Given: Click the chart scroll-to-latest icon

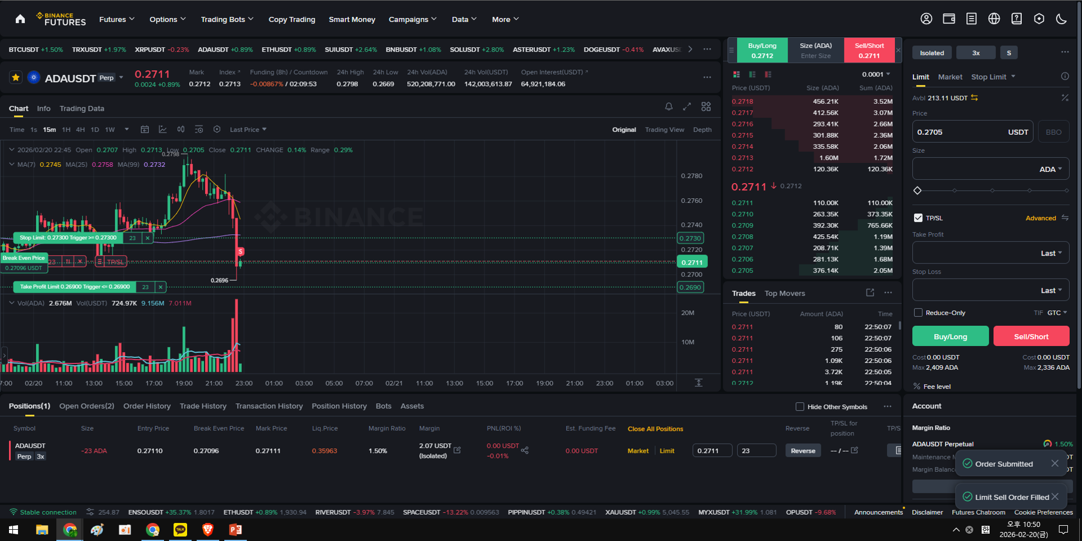Looking at the screenshot, I should 698,383.
